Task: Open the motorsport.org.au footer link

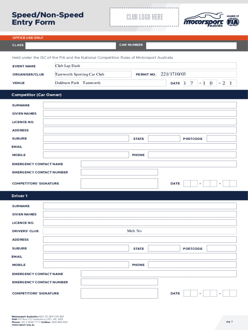Action: point(23,325)
